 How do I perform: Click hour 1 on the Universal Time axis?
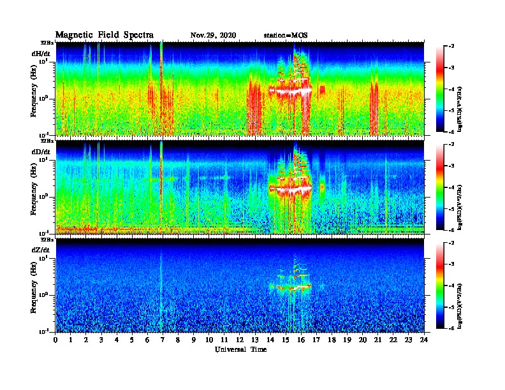[x=71, y=340]
